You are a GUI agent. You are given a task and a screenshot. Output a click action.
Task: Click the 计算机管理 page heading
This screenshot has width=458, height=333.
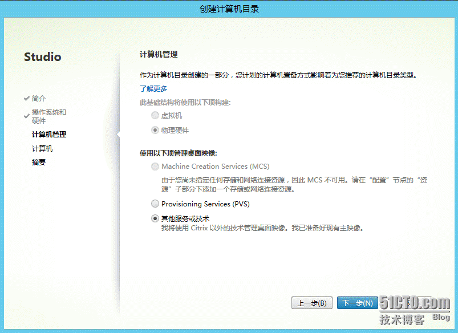[x=159, y=54]
